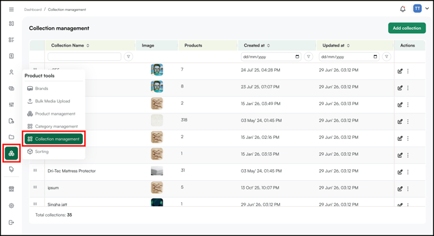434x236 pixels.
Task: Open the store sidebar icon
Action: 12,189
